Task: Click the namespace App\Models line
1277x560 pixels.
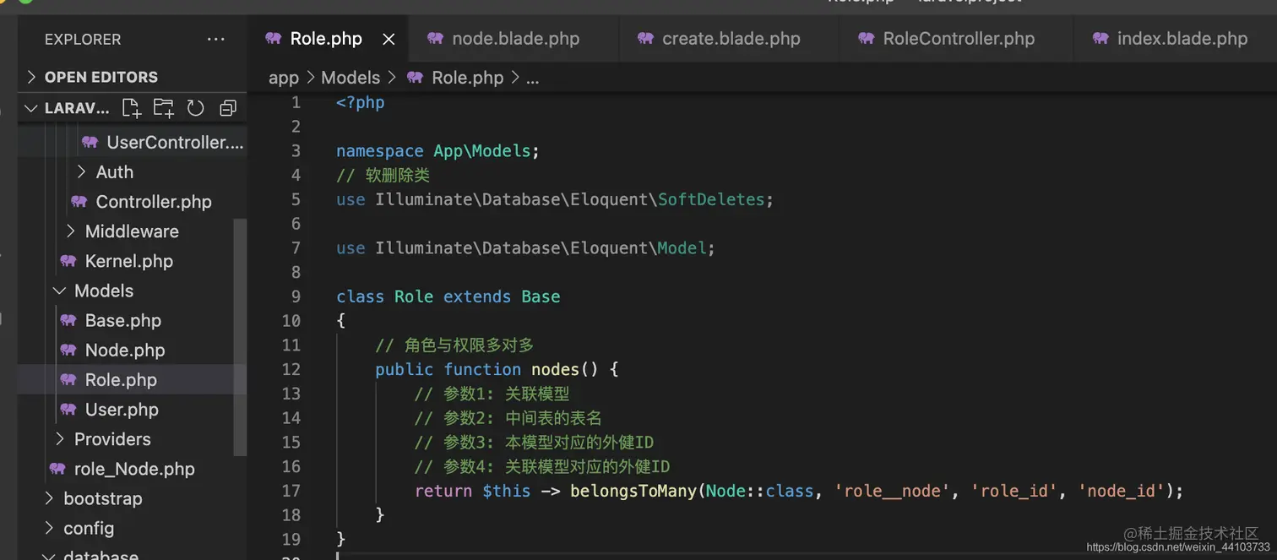Action: [x=437, y=150]
